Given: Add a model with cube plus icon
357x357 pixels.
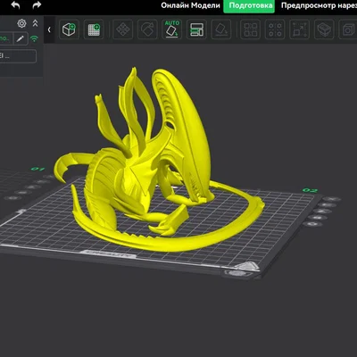Looking at the screenshot, I should click(x=69, y=29).
